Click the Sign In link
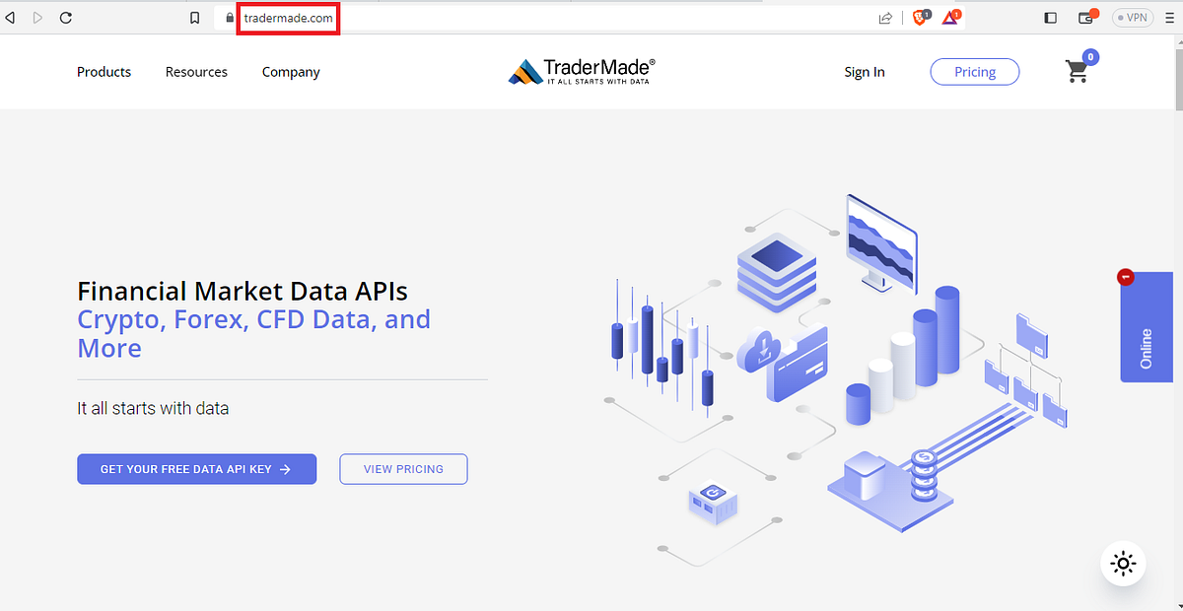The height and width of the screenshot is (611, 1183). [x=865, y=72]
